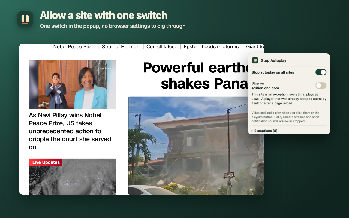Click the Stop Autoplay icon in the popup header
The height and width of the screenshot is (218, 349).
coord(255,60)
